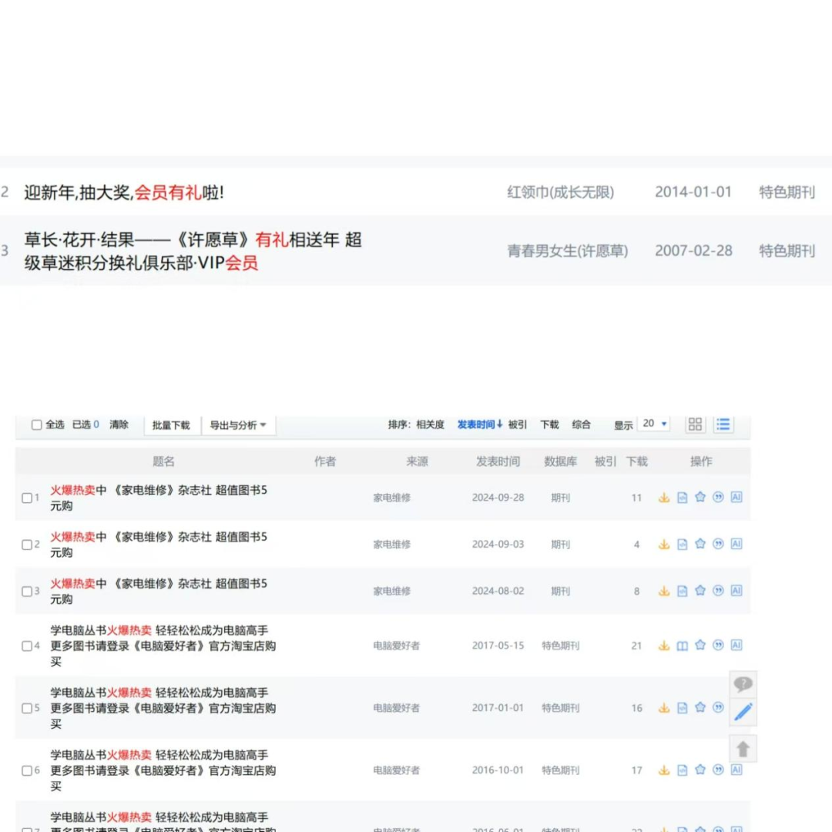Open 火爆热卖中 title dated 2024-09-28
The width and height of the screenshot is (832, 832).
(x=159, y=498)
